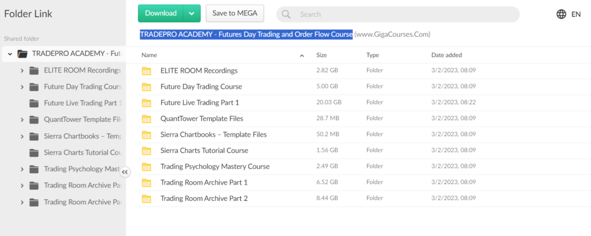Click sidebar folder icon for Future Day Trading
The width and height of the screenshot is (591, 236).
(34, 87)
